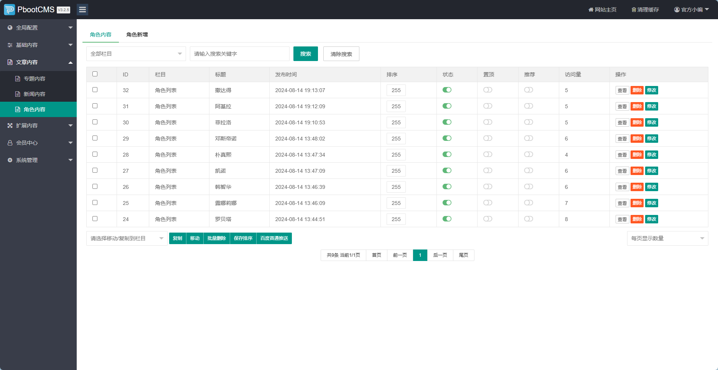
Task: Click the 前一页 pagination button
Action: pos(400,255)
